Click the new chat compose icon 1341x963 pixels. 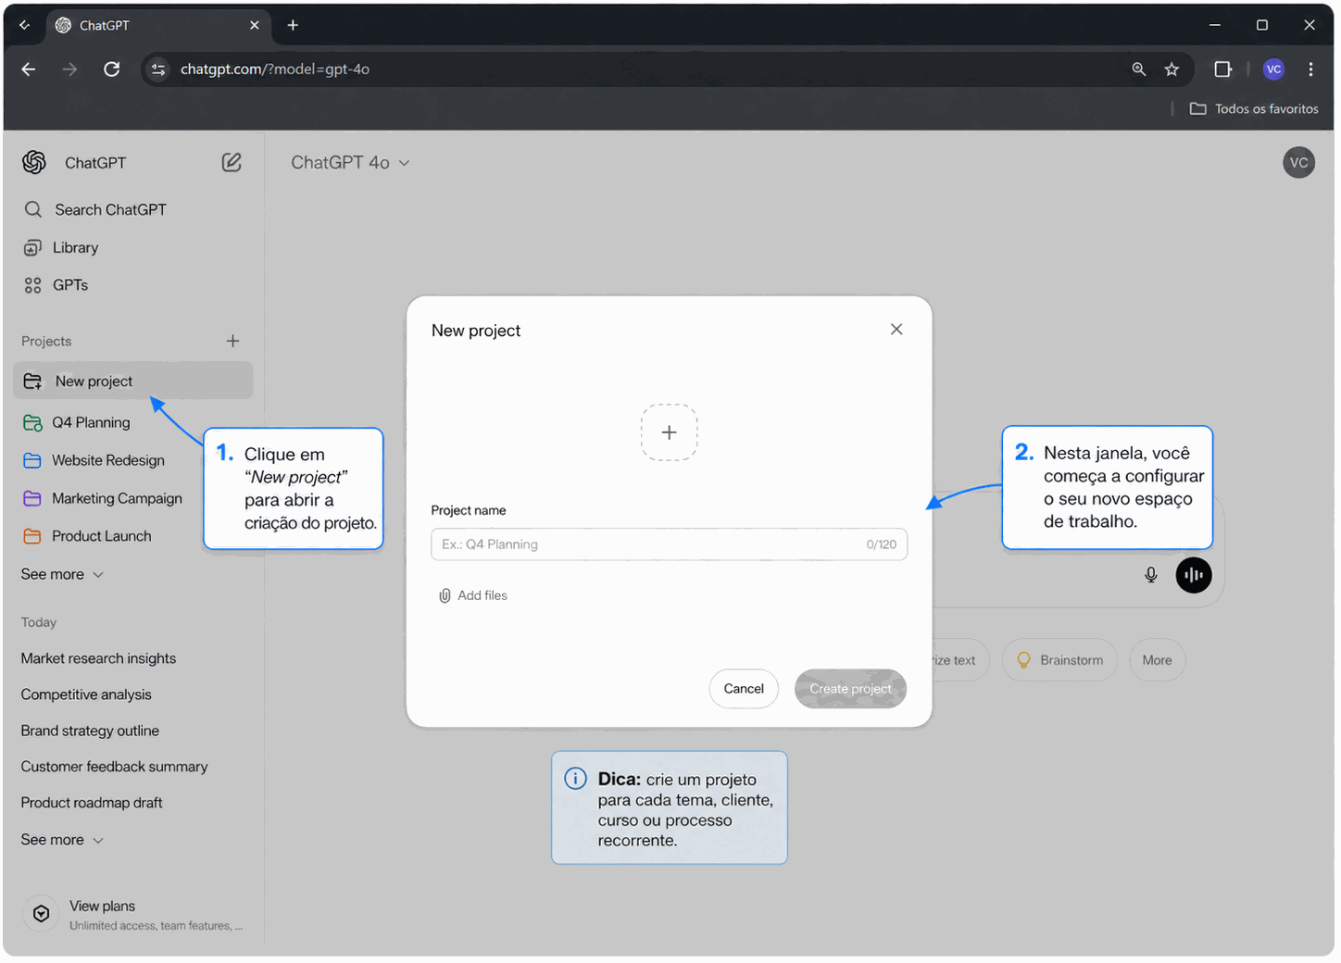[x=232, y=163]
